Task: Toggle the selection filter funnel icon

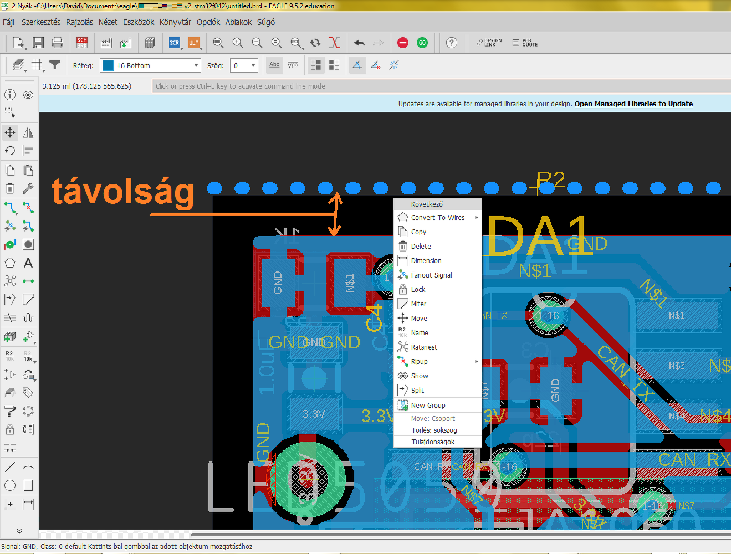Action: click(x=55, y=65)
